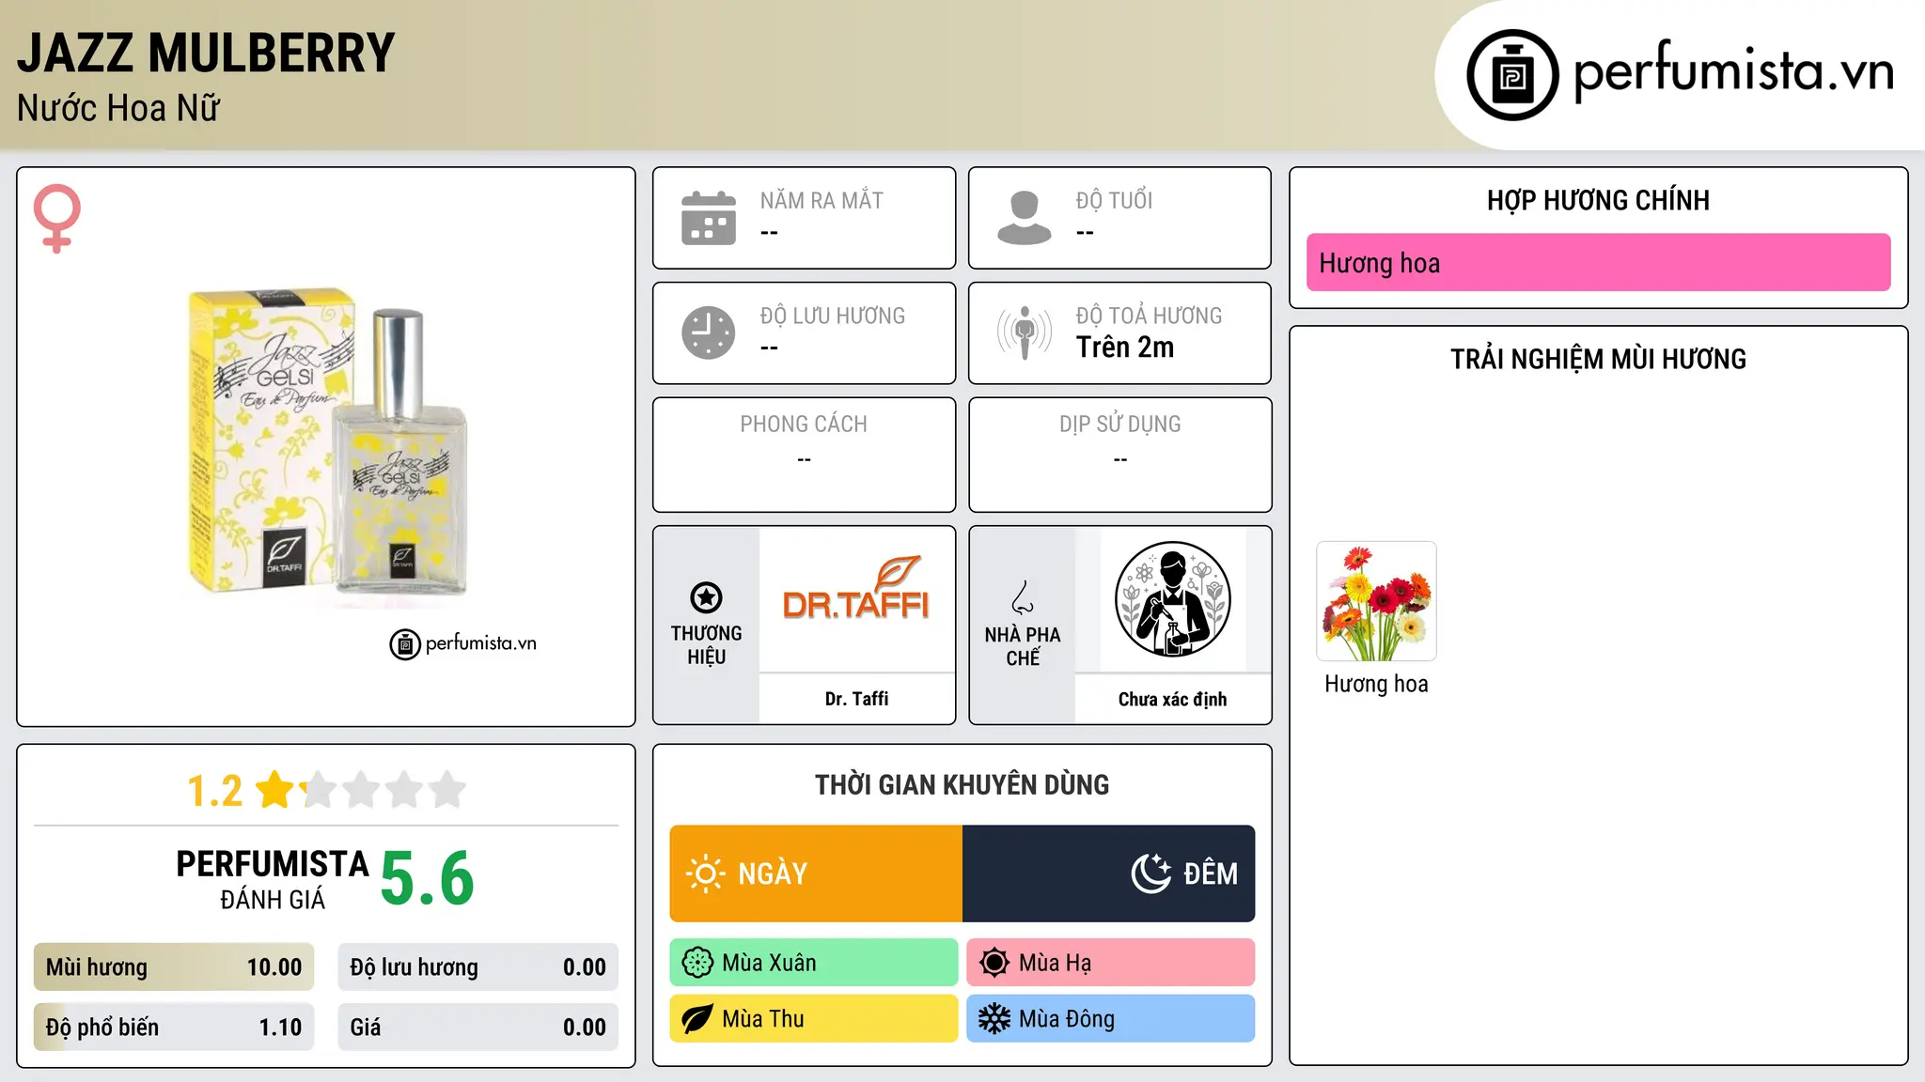Select the Mùa Xuân season button
Screen dimensions: 1925x1082
point(814,963)
